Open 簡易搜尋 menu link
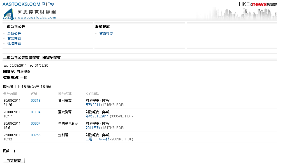The image size is (282, 167). click(14, 39)
